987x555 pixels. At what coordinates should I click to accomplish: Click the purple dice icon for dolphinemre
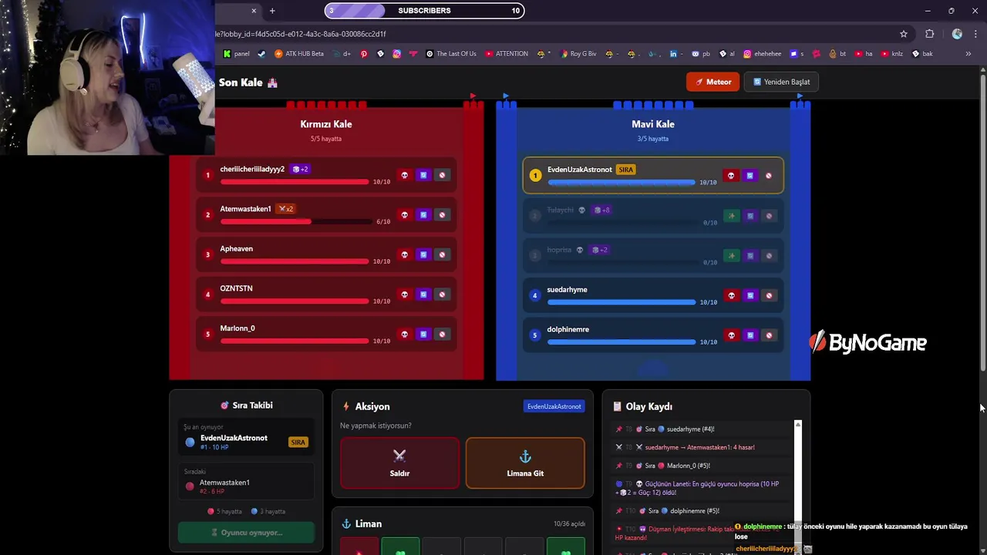[x=750, y=335]
